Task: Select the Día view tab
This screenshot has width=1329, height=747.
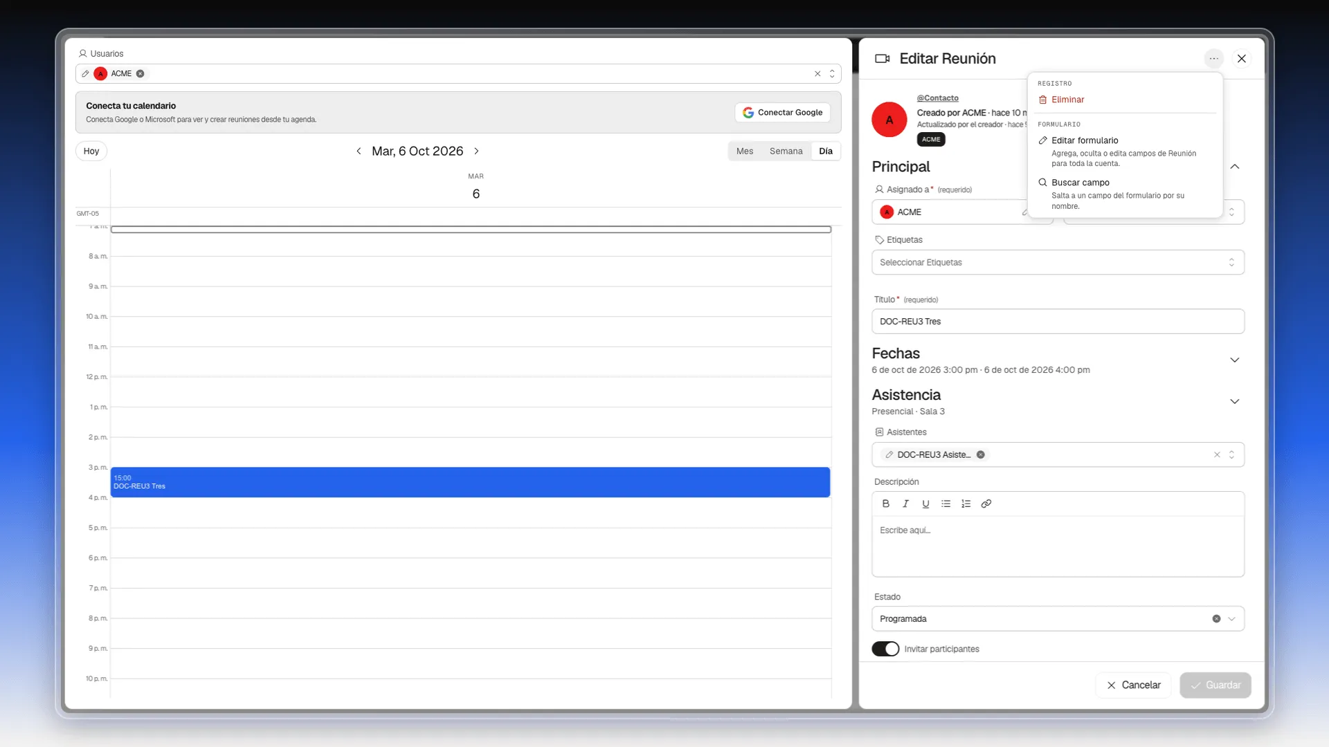Action: click(826, 151)
